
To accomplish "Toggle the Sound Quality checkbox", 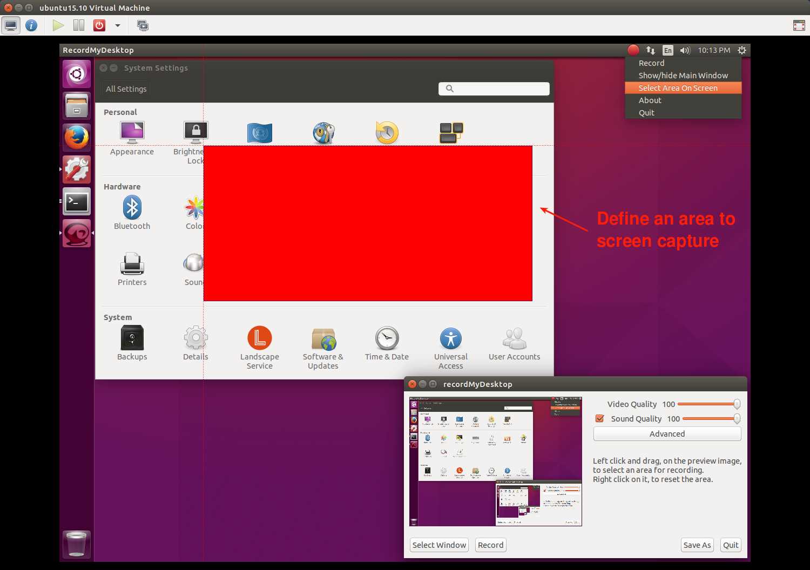I will (x=599, y=418).
